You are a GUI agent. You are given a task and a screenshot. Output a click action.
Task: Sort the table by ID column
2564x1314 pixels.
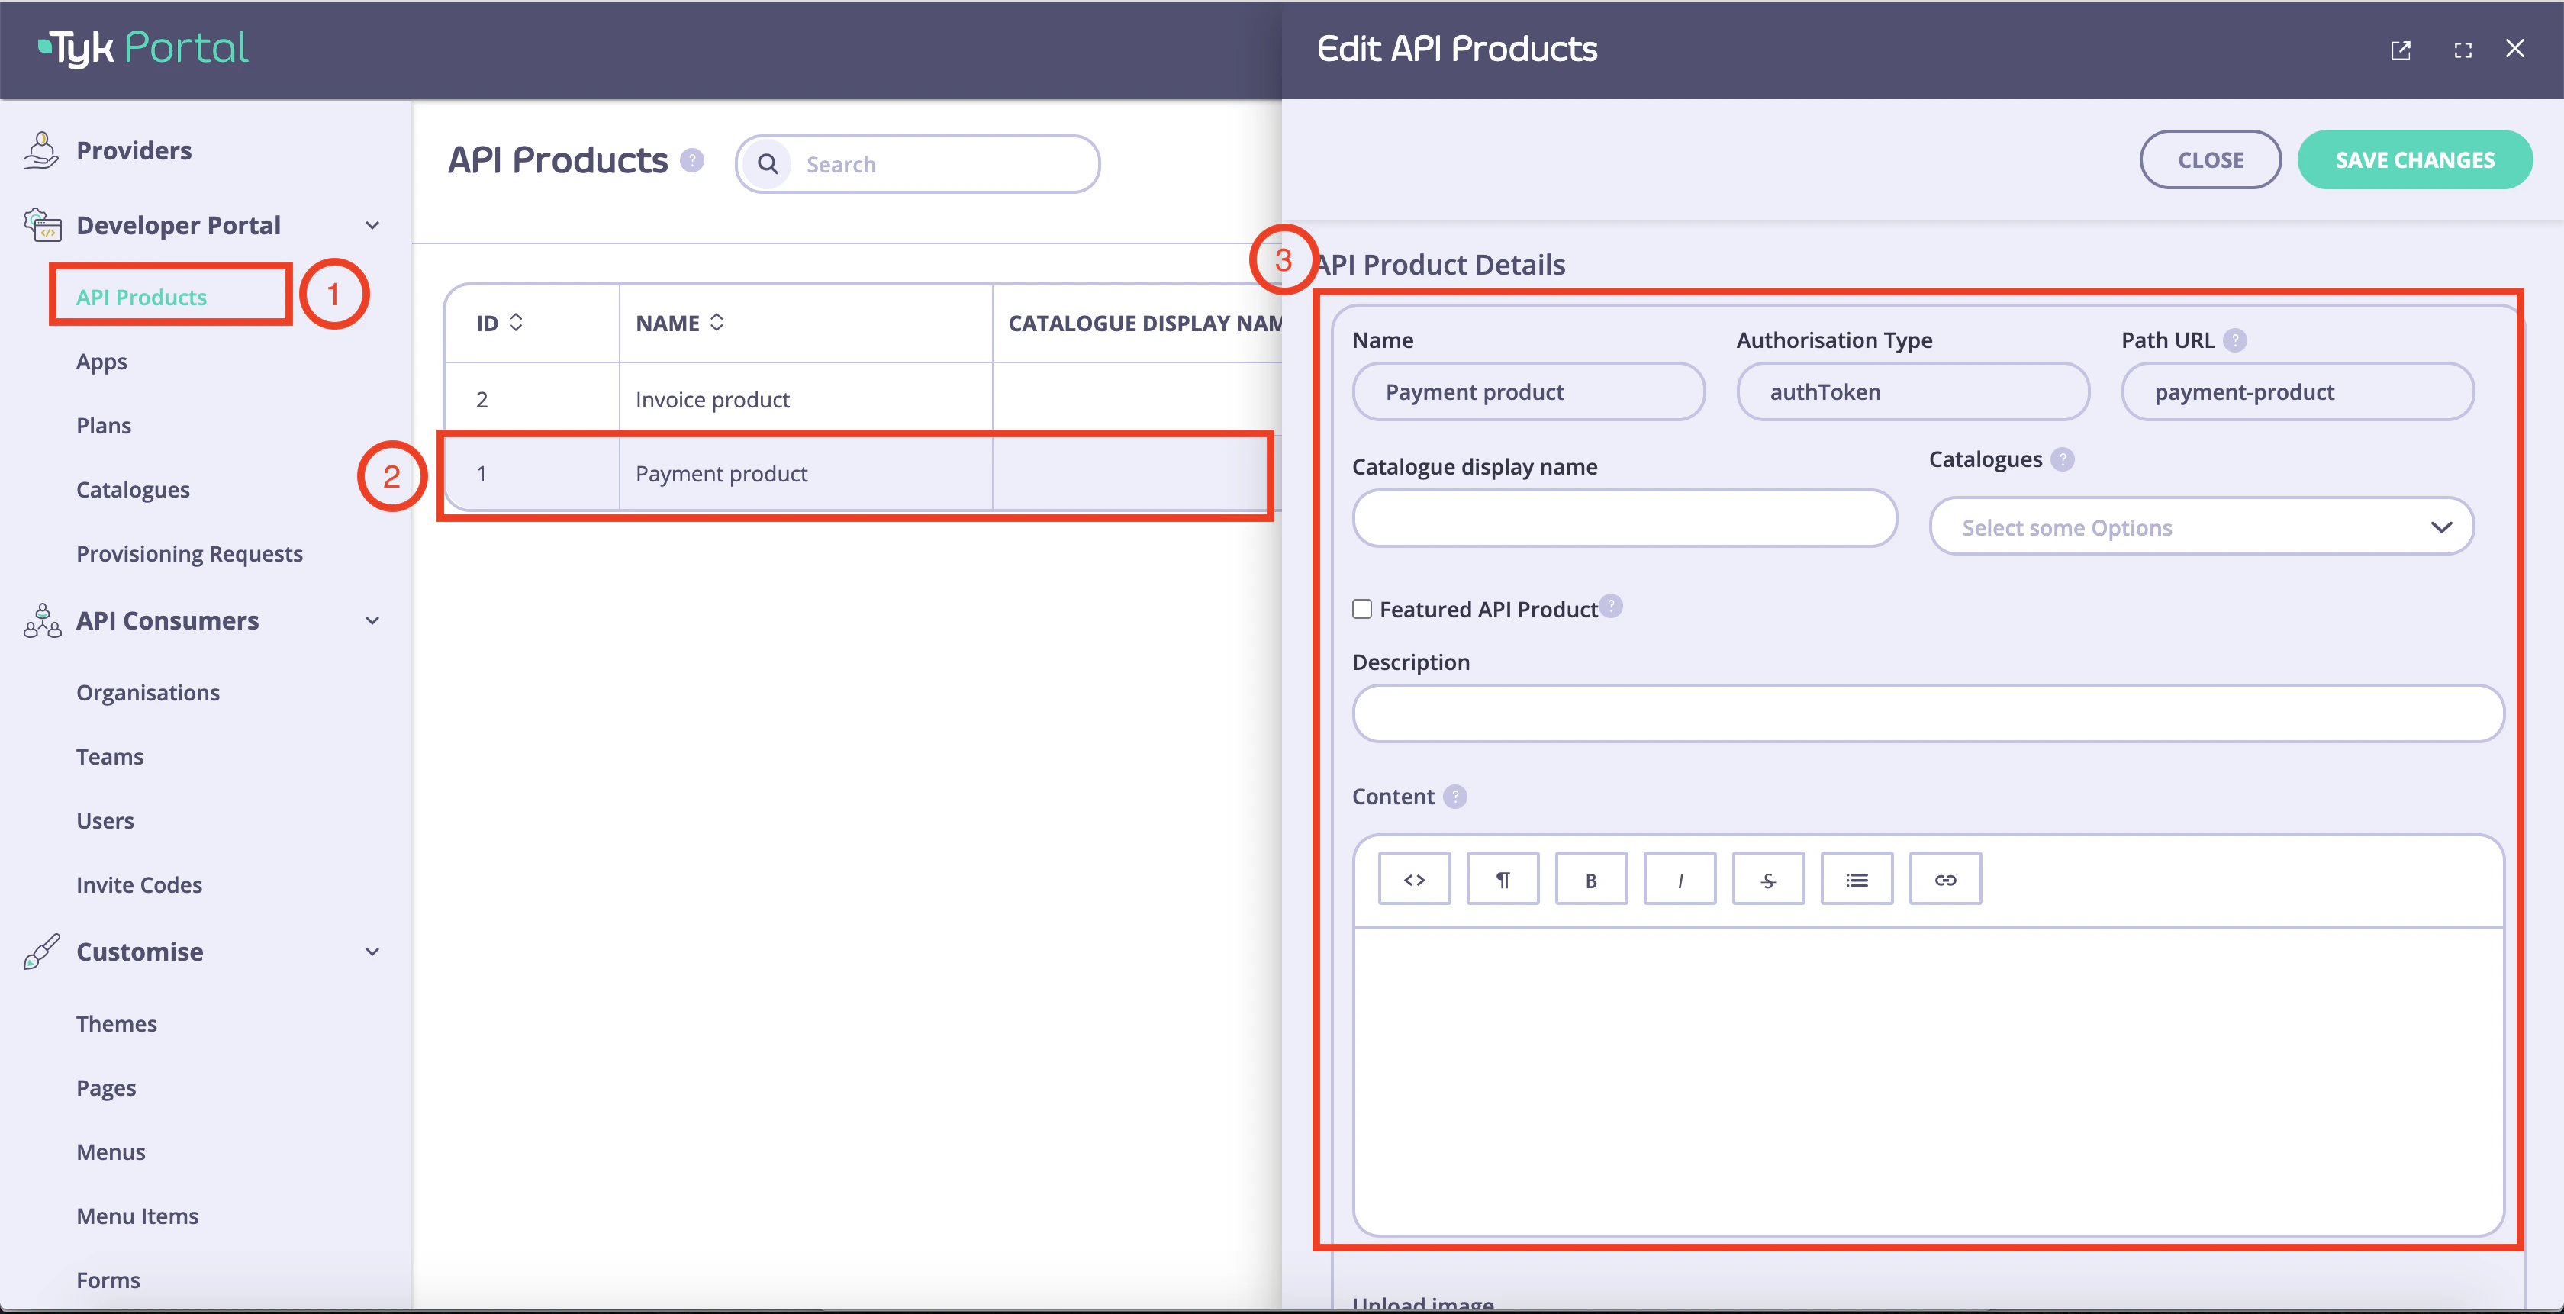point(517,323)
